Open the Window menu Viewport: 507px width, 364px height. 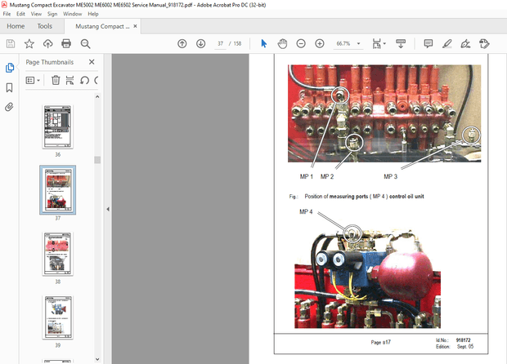[73, 14]
